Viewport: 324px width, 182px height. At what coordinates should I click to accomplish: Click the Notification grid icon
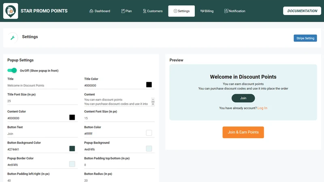tap(226, 11)
